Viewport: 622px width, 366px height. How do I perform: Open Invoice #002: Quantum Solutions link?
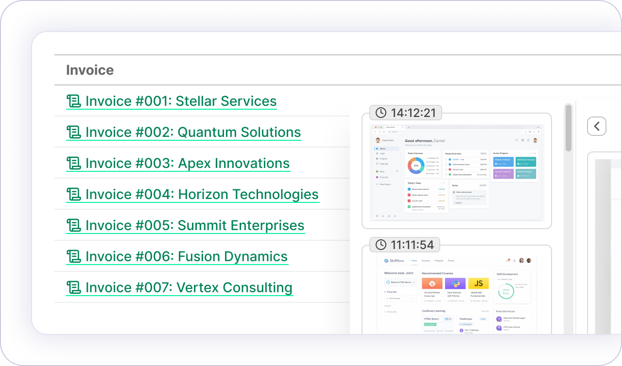(x=193, y=132)
